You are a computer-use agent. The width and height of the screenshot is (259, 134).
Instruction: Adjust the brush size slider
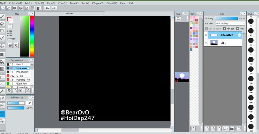pos(16,103)
